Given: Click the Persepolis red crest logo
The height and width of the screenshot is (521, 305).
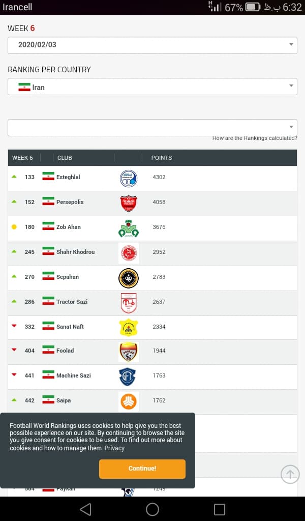Looking at the screenshot, I should click(x=129, y=204).
